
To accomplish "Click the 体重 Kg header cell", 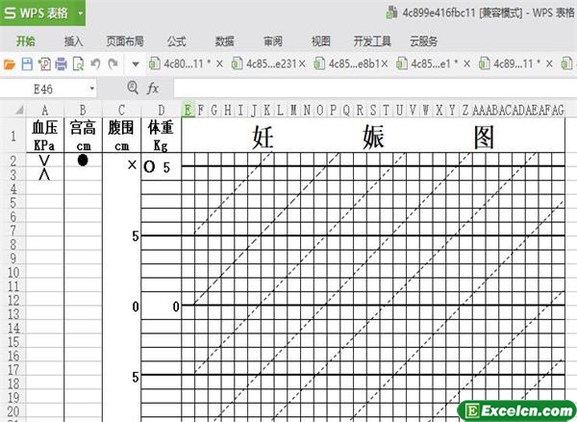I will pos(162,135).
